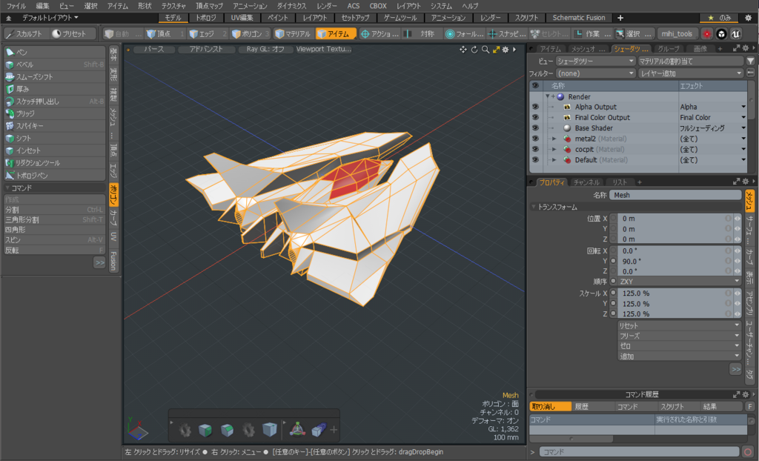Switch to the UV編集 layout tab

coord(242,18)
